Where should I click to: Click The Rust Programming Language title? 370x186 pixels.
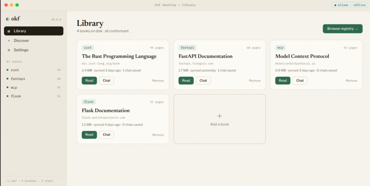(x=119, y=56)
